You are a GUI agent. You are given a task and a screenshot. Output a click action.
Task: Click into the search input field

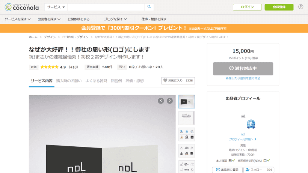pos(106,7)
